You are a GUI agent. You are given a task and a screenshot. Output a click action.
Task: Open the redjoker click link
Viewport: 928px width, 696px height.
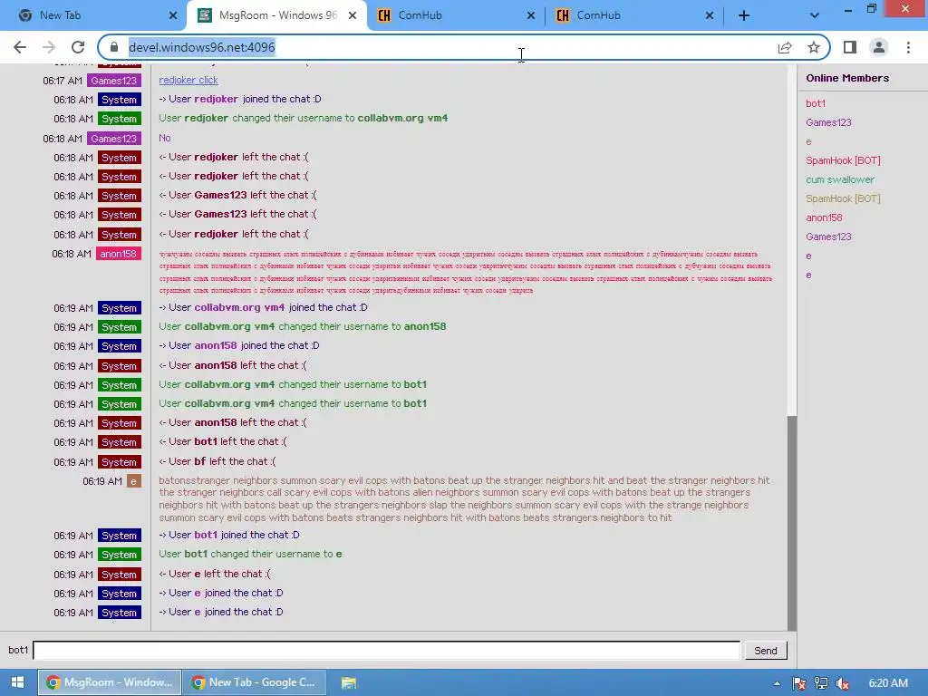pos(188,80)
